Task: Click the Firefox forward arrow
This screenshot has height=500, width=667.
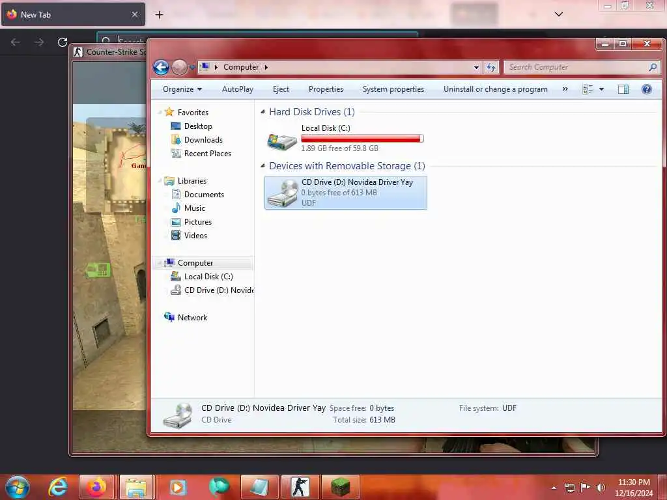Action: point(38,42)
